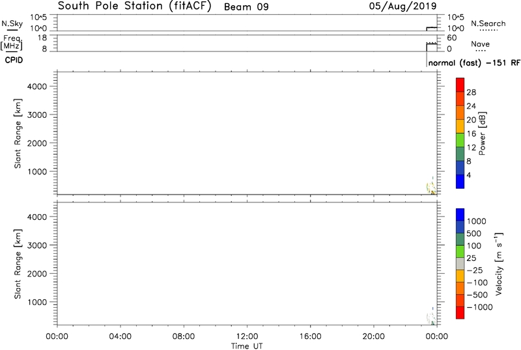521x350 pixels.
Task: Click the date 05/Aug/2019
Action: (402, 7)
